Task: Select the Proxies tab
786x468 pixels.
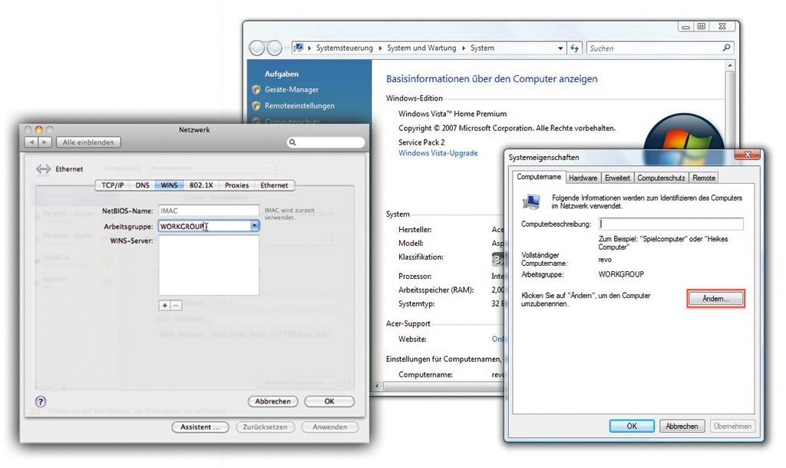Action: [x=236, y=185]
